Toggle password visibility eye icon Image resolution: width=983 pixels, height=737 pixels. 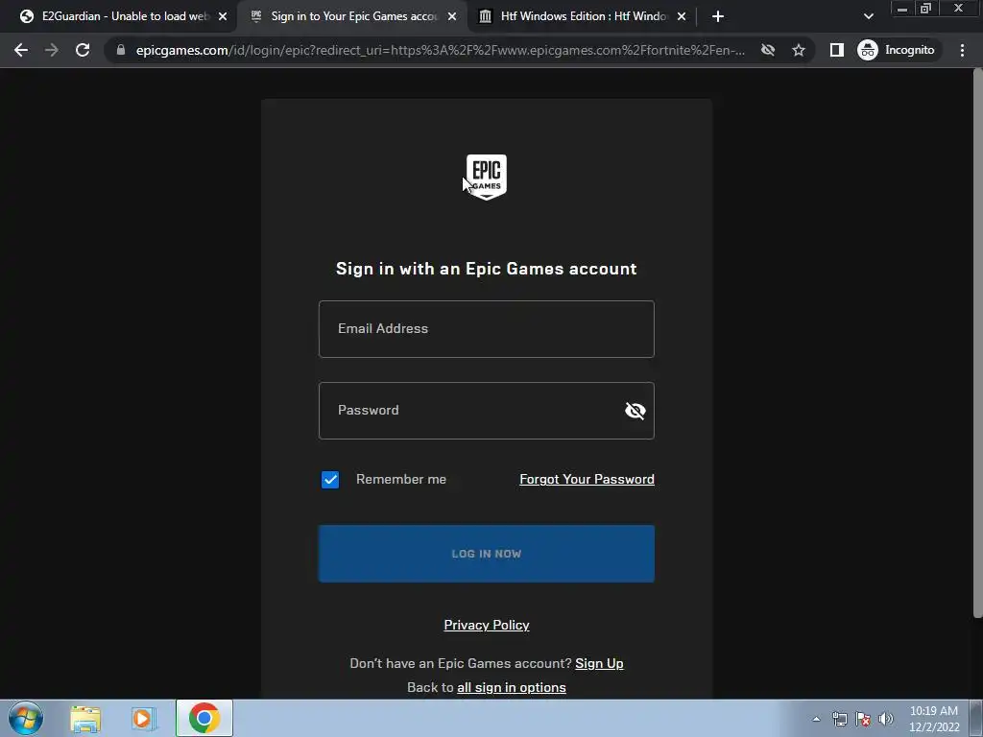pyautogui.click(x=635, y=411)
